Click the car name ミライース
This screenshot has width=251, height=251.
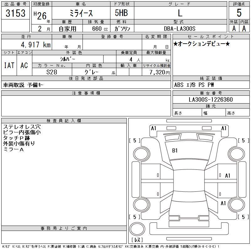(81, 13)
